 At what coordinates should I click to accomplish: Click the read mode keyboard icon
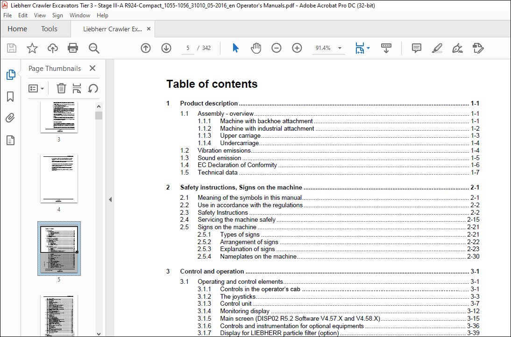[x=386, y=48]
